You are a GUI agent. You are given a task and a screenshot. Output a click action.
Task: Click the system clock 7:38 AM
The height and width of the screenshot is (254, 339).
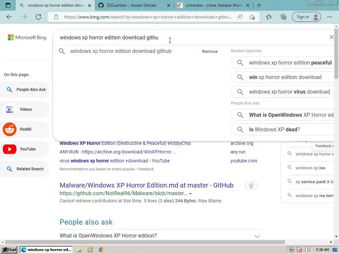(x=322, y=250)
